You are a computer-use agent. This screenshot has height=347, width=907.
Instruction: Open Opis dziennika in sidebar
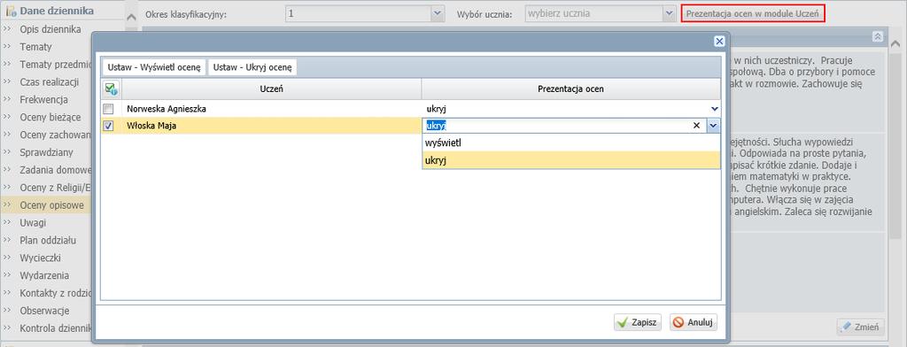click(50, 29)
